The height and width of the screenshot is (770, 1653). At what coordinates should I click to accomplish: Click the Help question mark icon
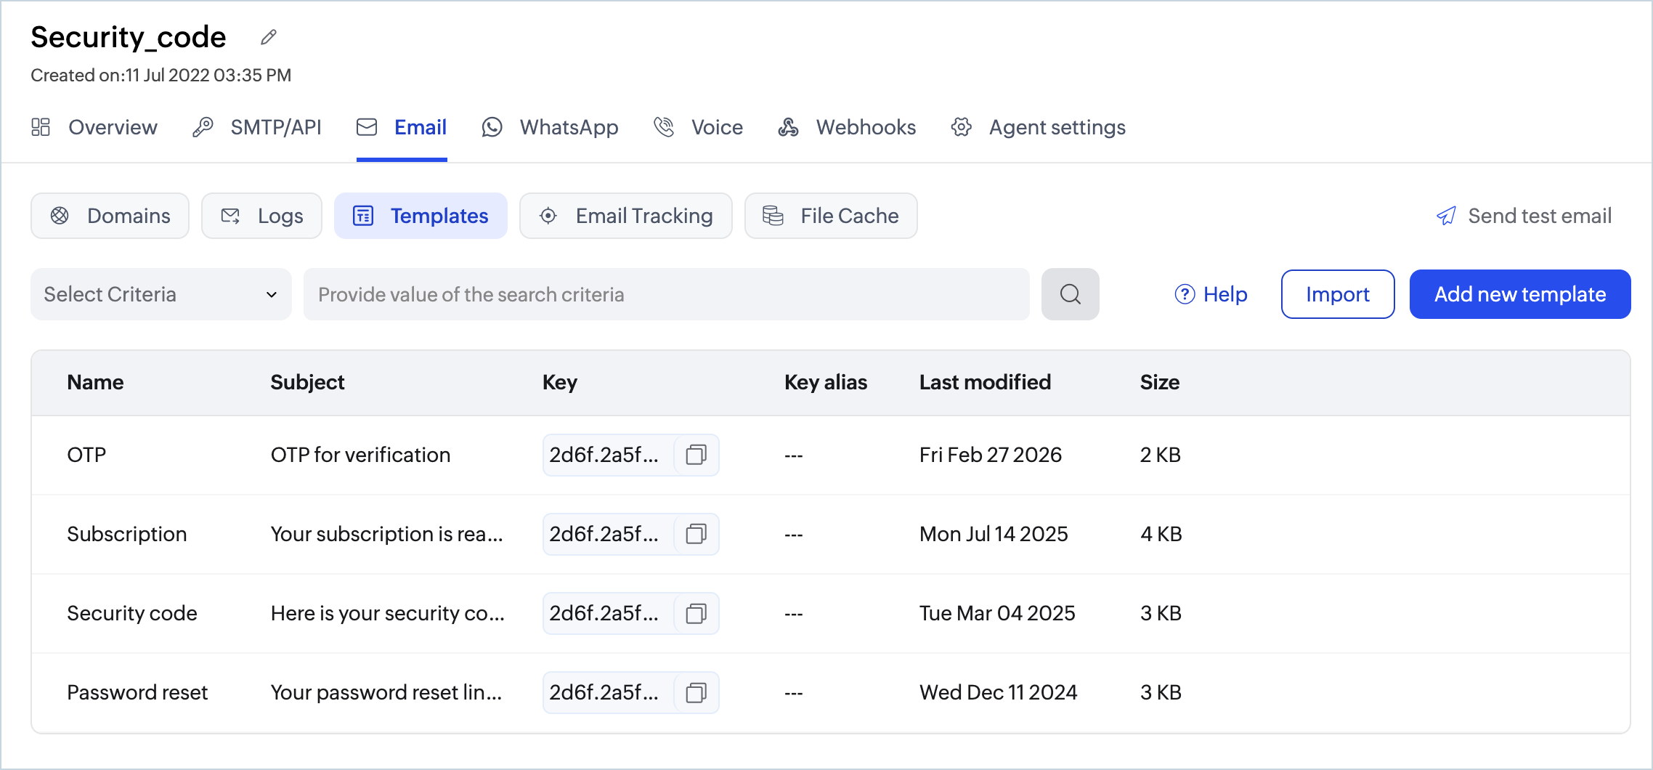click(1185, 294)
